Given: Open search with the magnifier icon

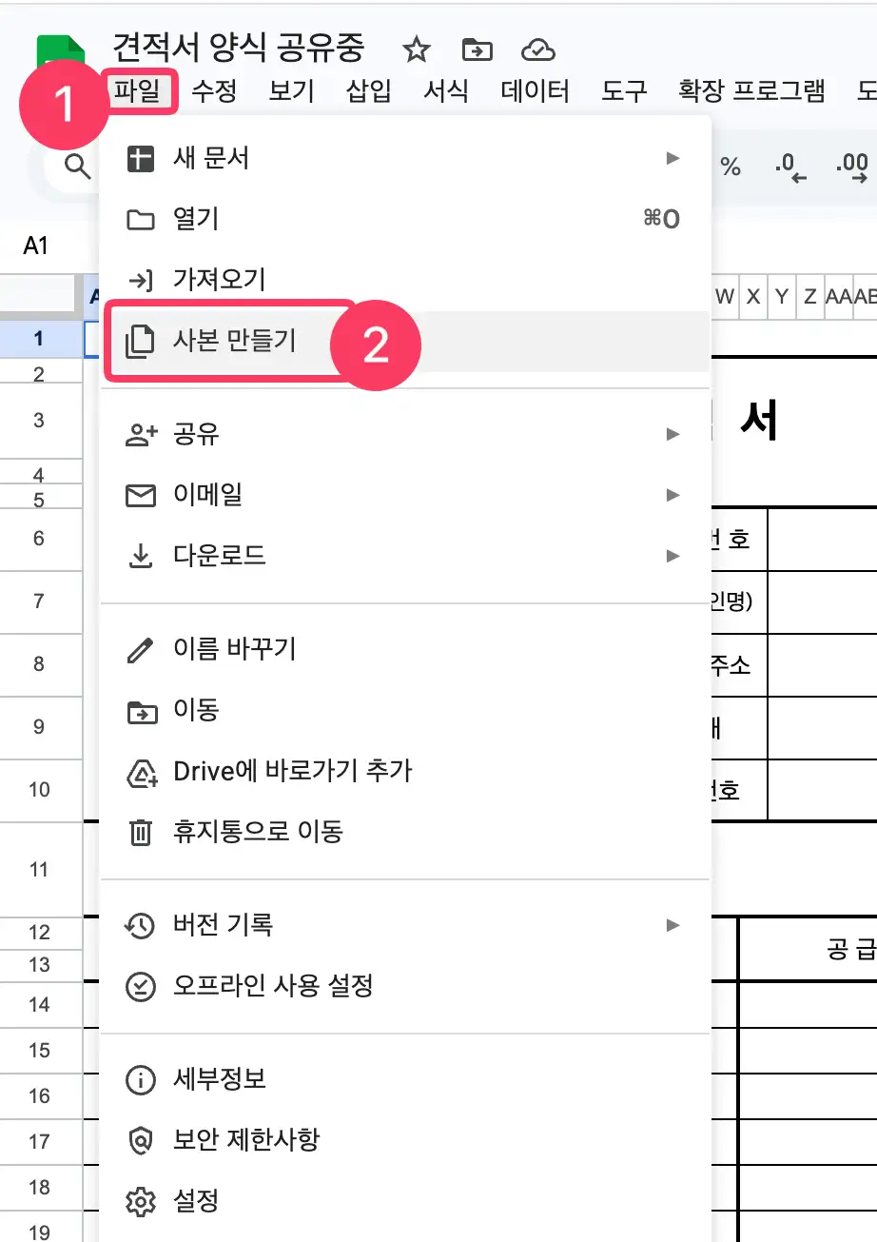Looking at the screenshot, I should tap(76, 167).
